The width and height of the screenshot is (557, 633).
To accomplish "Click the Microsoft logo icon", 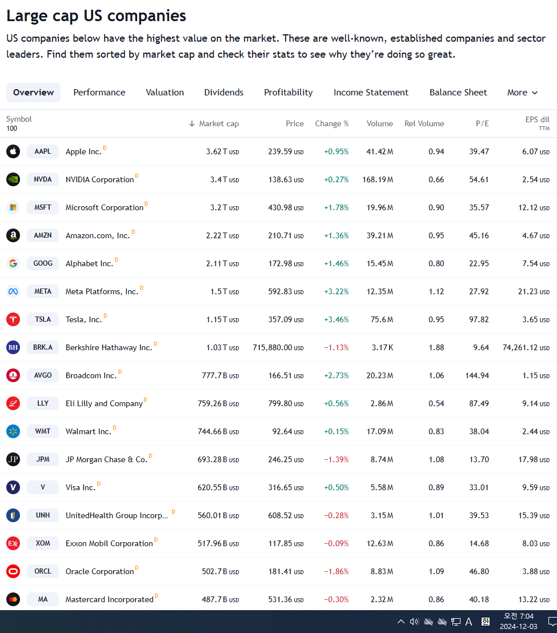I will click(x=13, y=207).
